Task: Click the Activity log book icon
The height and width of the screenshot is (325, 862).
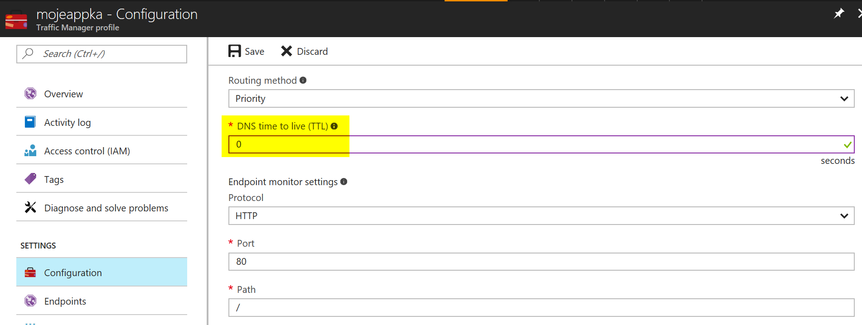Action: (30, 122)
